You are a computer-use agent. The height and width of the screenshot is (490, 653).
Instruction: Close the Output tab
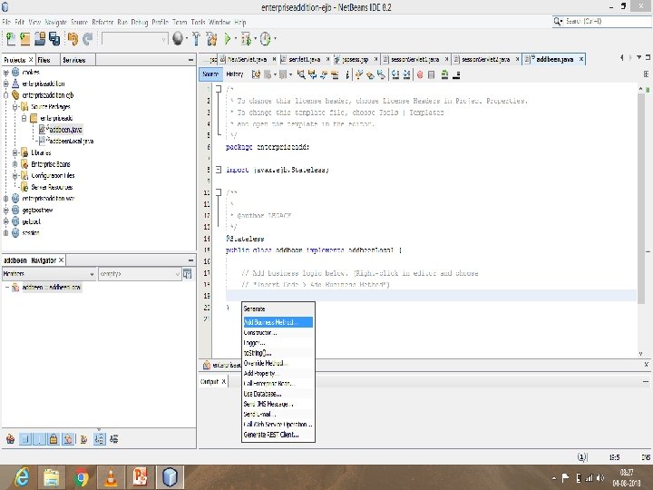click(x=223, y=381)
